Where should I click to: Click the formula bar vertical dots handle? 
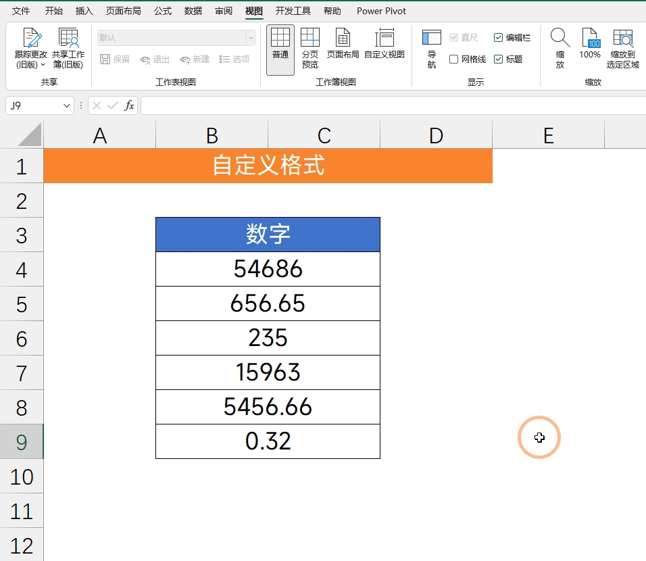(81, 105)
